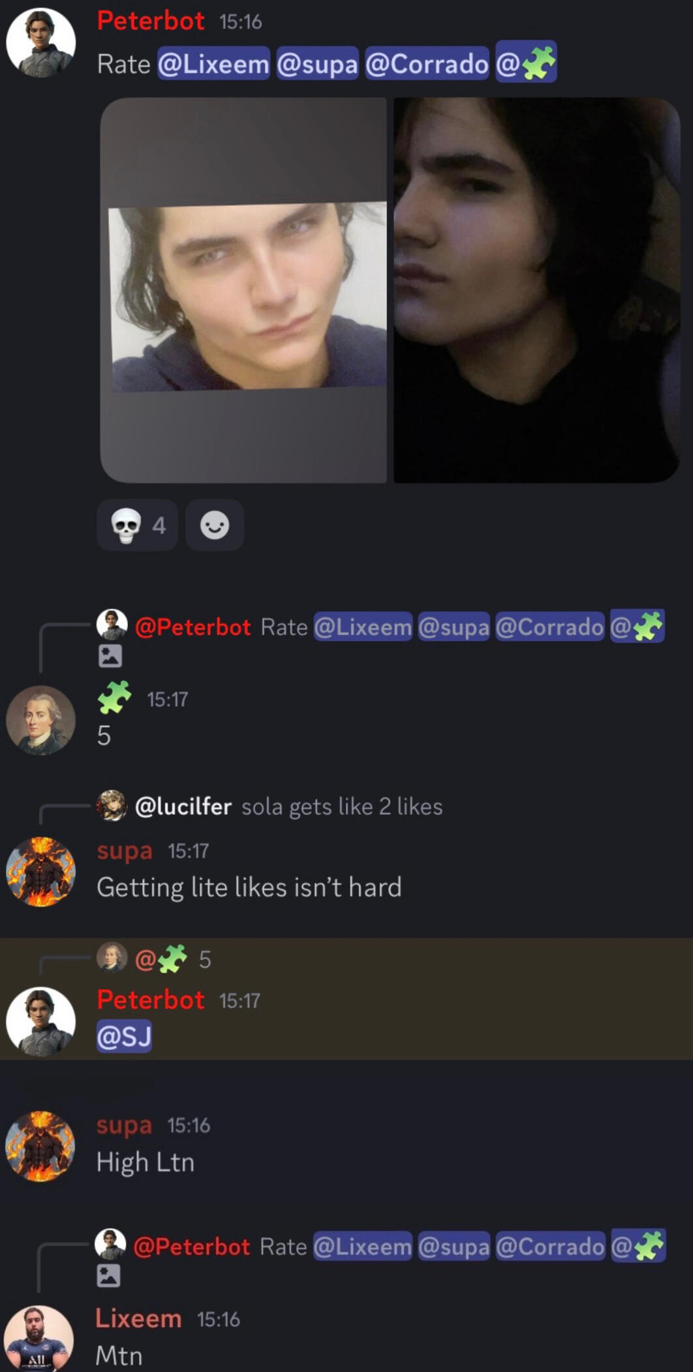Image resolution: width=693 pixels, height=1372 pixels.
Task: Click the @Lixeem mention in top message
Action: pos(213,64)
